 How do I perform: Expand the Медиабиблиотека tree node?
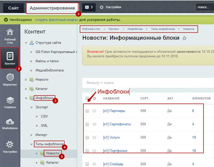tap(31, 71)
